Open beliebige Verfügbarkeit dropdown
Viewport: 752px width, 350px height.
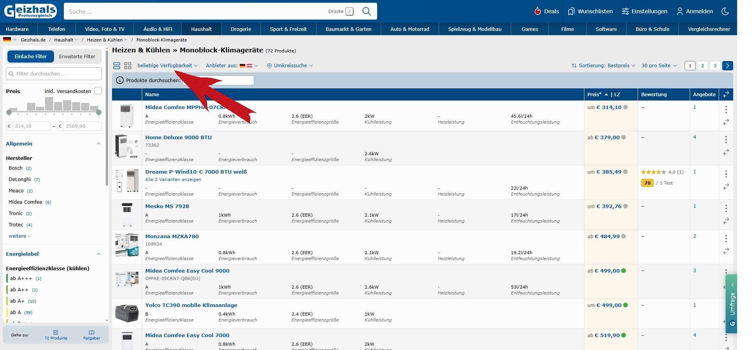coord(168,66)
